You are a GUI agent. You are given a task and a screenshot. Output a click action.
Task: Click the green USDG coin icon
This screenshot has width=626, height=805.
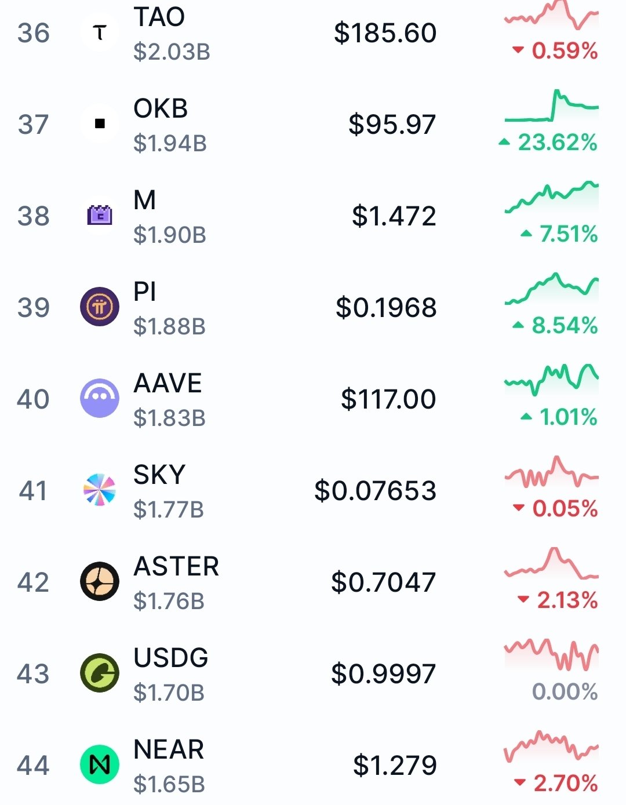[x=100, y=673]
